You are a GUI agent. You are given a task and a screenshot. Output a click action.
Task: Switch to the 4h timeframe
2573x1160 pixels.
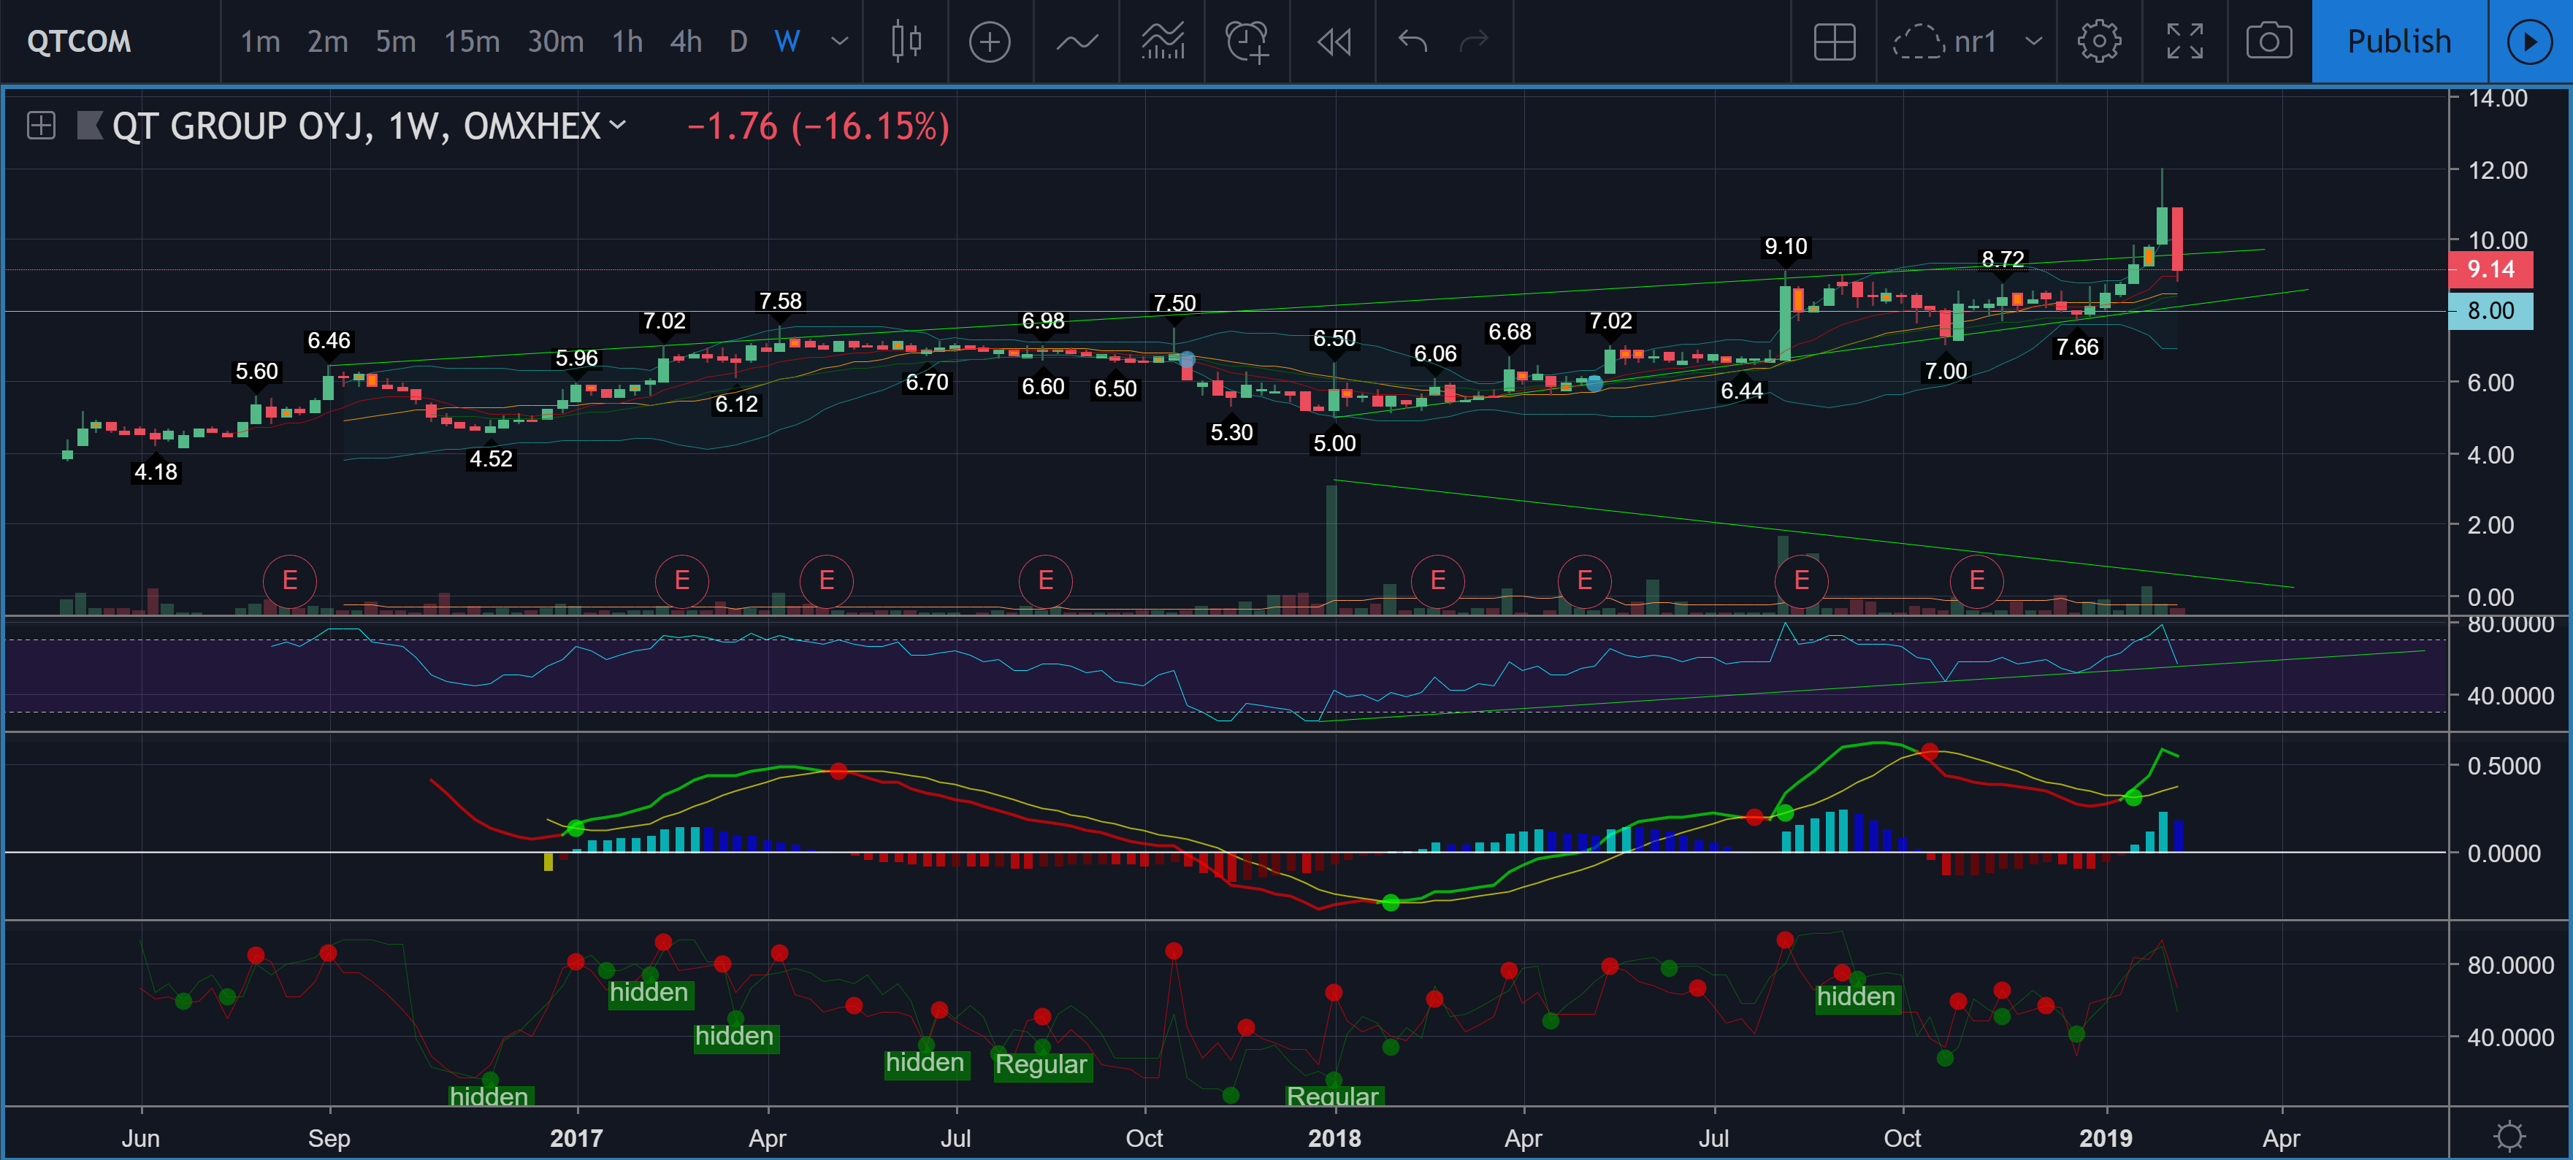point(685,41)
